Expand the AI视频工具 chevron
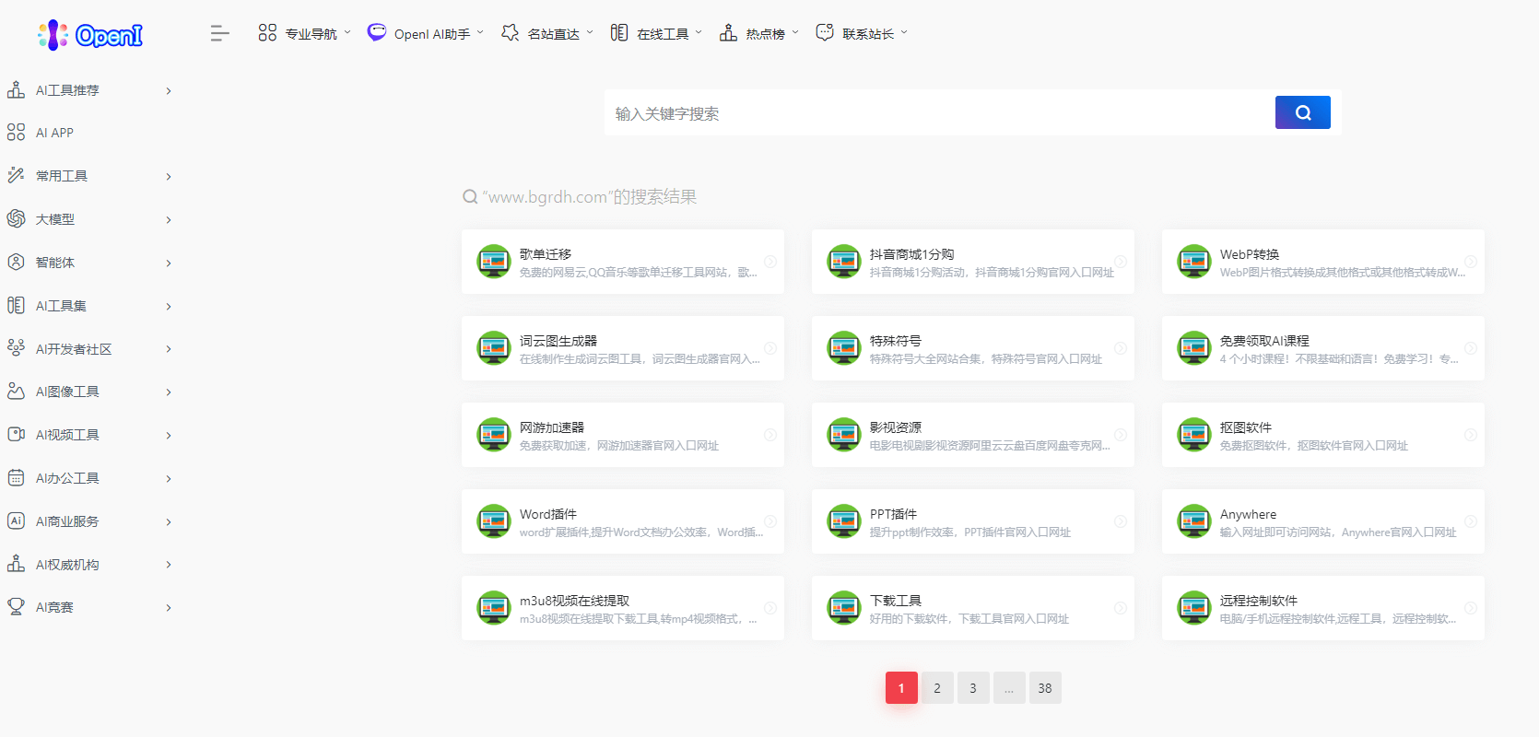The height and width of the screenshot is (737, 1539). [169, 435]
